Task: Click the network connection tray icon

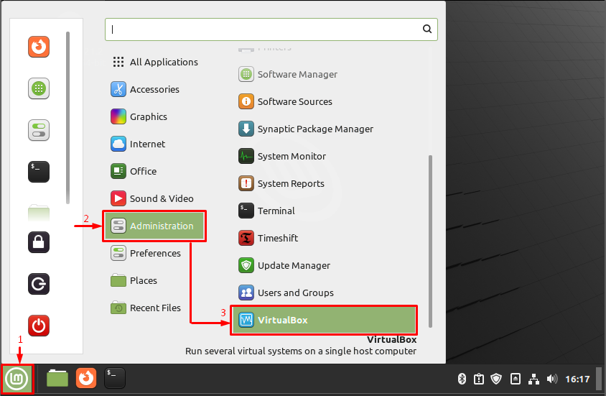Action: tap(533, 379)
